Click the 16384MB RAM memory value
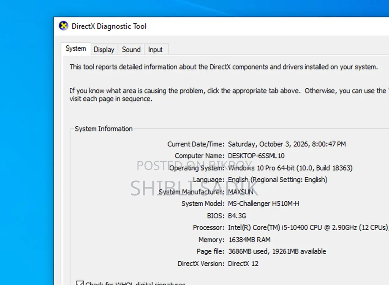This screenshot has height=285, width=389. [x=250, y=240]
